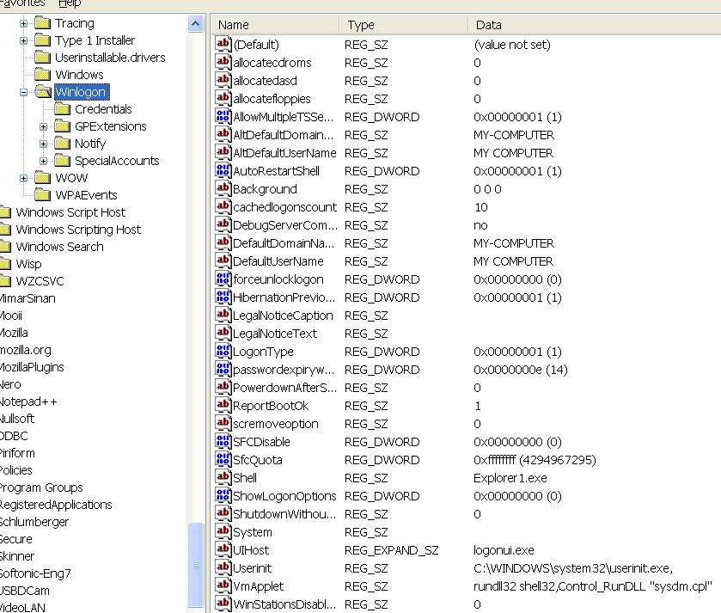721x613 pixels.
Task: Select the Wisp key
Action: 28,264
